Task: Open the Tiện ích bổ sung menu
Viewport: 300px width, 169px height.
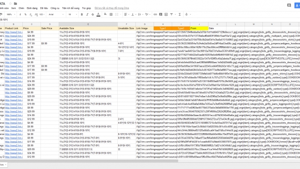Action: coord(71,8)
